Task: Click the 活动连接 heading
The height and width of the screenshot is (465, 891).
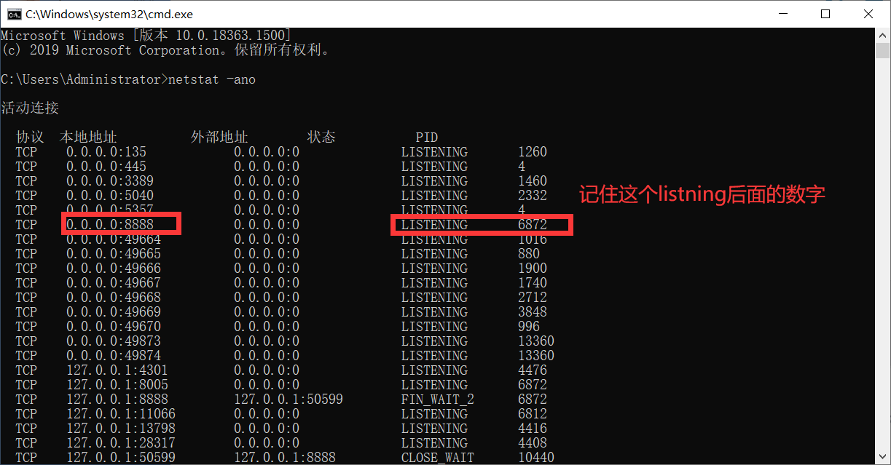Action: click(30, 108)
